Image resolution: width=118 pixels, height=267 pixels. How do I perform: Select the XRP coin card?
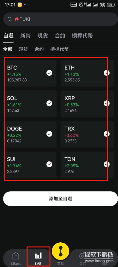pyautogui.click(x=87, y=104)
